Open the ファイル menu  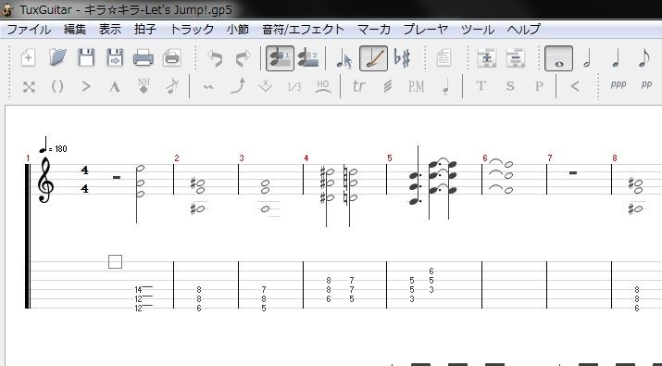pyautogui.click(x=29, y=29)
